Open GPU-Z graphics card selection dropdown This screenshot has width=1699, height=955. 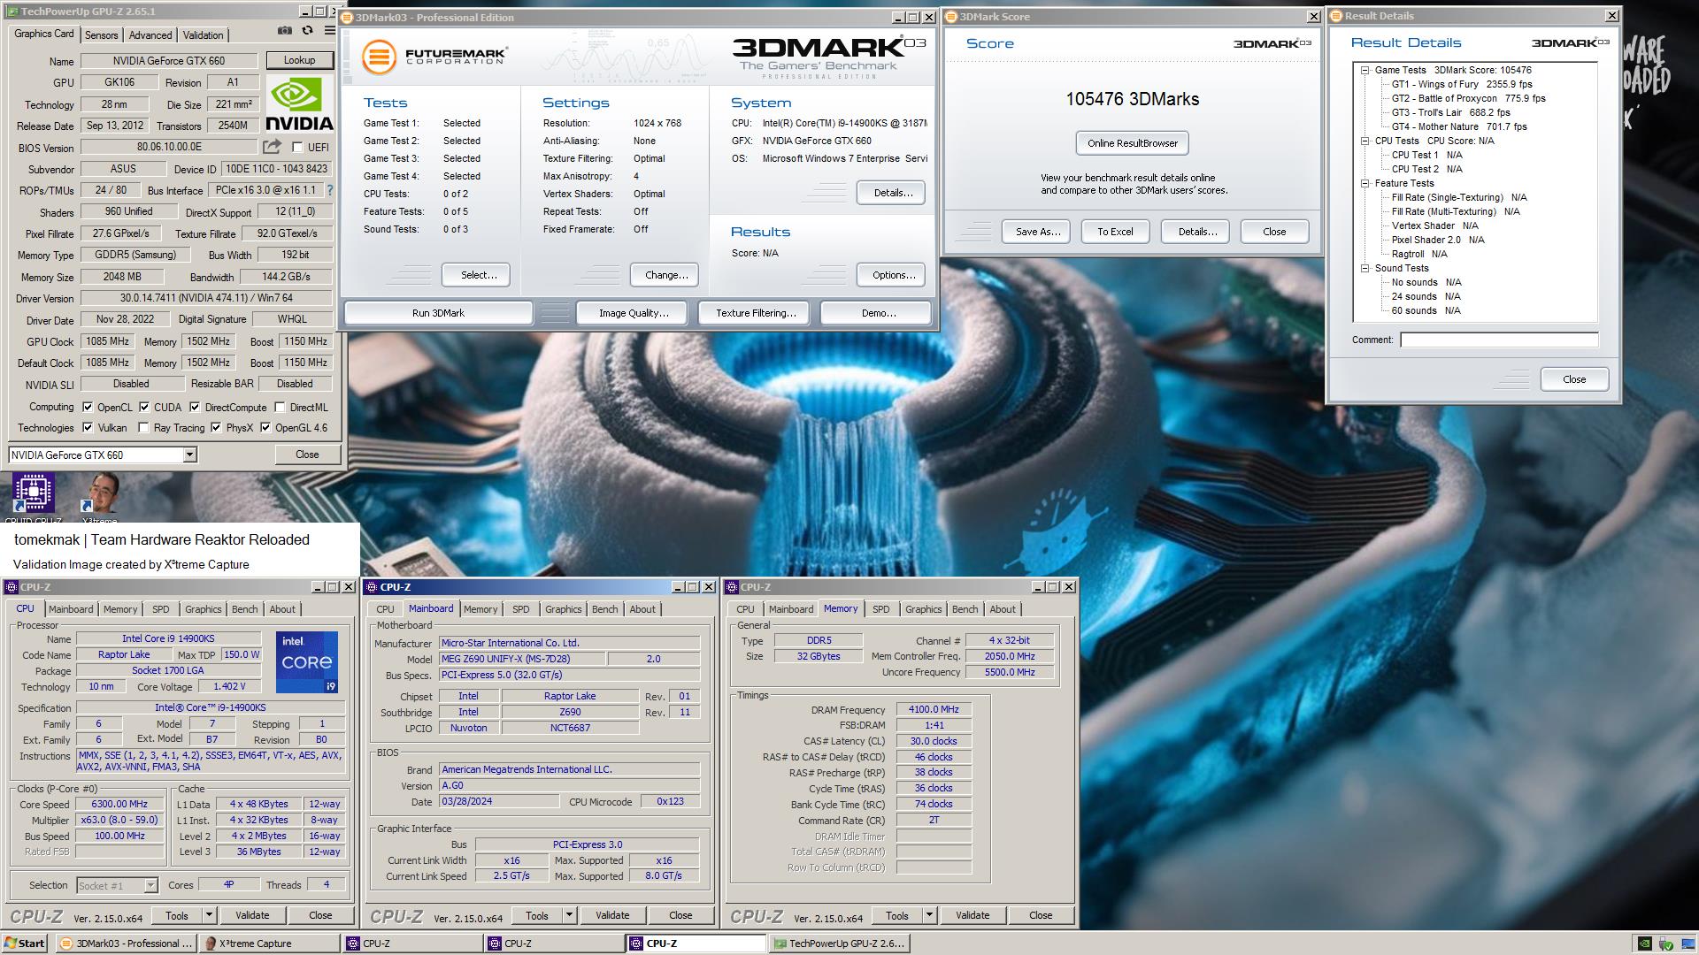pos(189,455)
